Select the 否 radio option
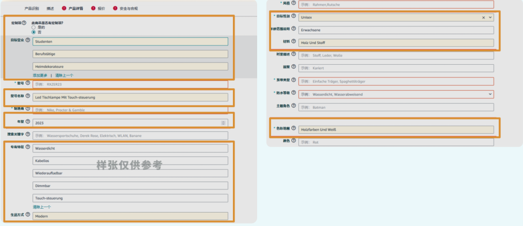Viewport: 523px width, 226px height. [x=33, y=32]
